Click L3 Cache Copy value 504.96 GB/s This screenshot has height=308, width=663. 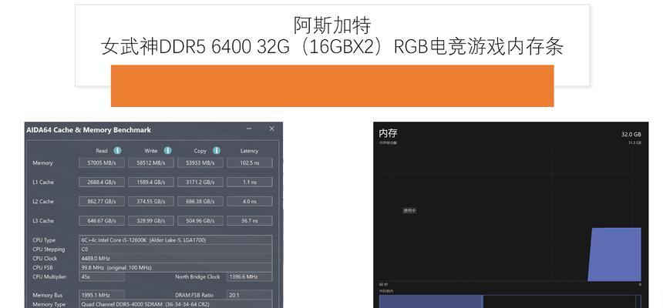[200, 220]
